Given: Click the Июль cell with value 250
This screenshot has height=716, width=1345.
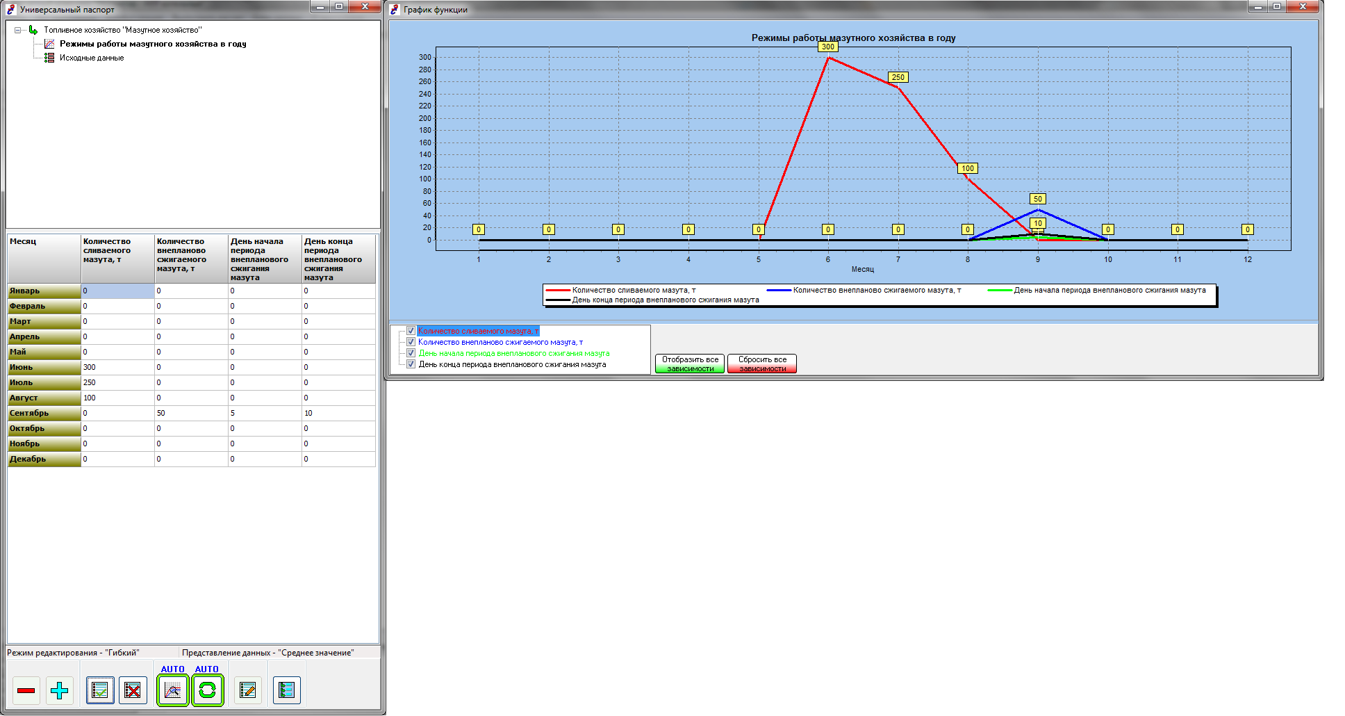Looking at the screenshot, I should pos(117,382).
